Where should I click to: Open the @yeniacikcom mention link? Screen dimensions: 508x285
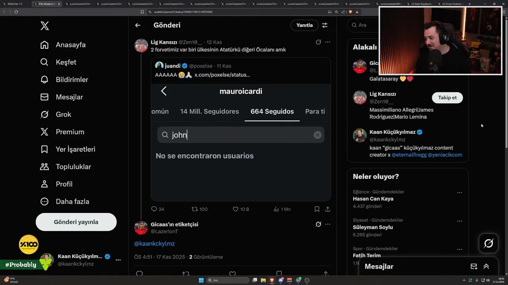(445, 155)
